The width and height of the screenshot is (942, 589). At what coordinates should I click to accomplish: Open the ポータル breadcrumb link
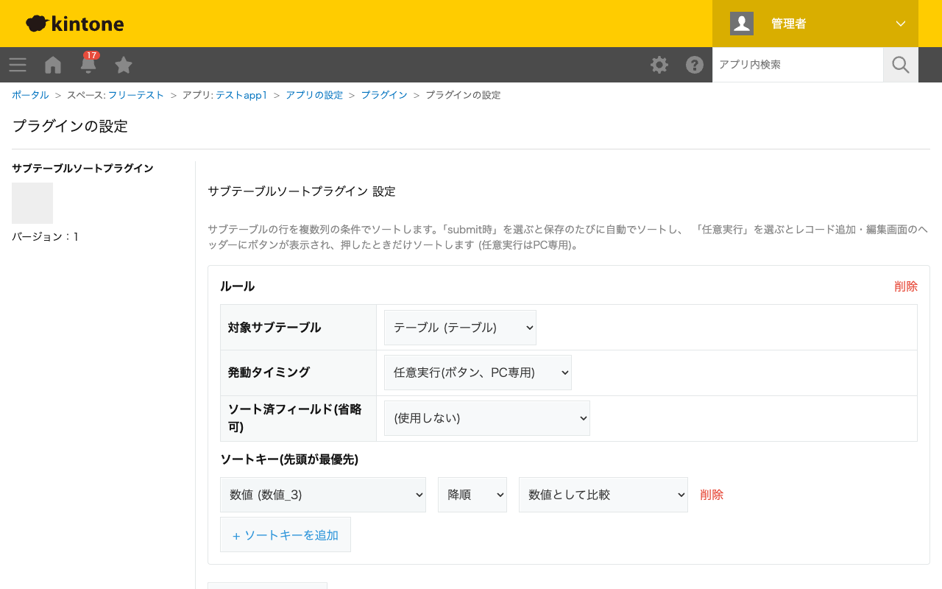point(30,95)
